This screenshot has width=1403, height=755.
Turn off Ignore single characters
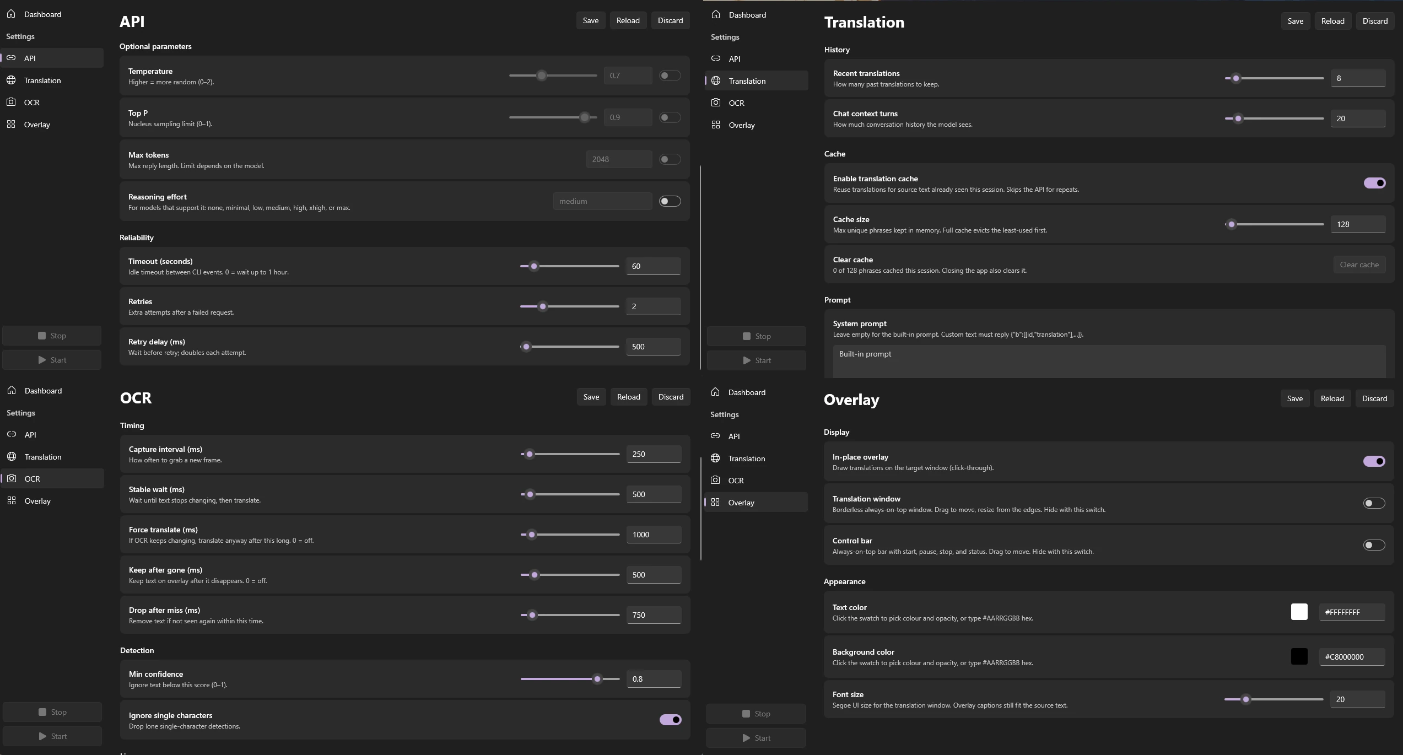[671, 720]
